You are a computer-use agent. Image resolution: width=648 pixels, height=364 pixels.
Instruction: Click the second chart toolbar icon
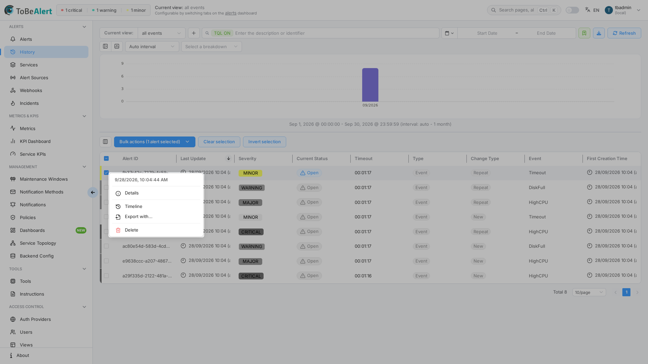click(x=117, y=47)
